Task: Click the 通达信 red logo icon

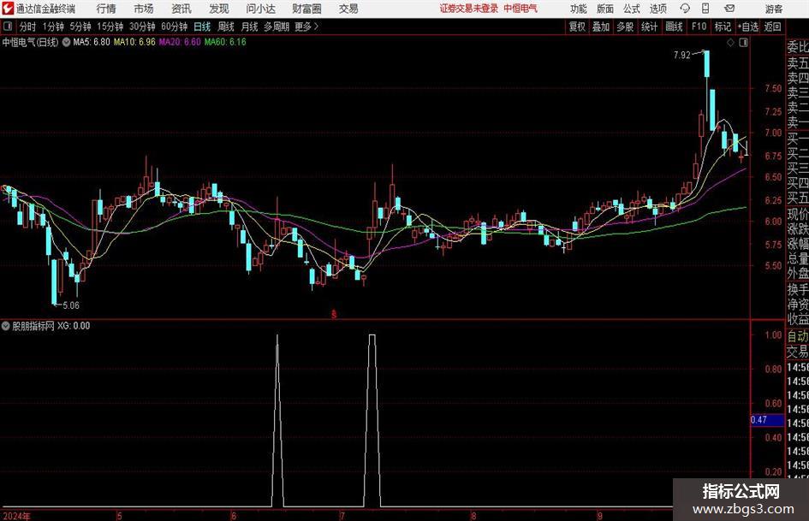Action: (7, 9)
